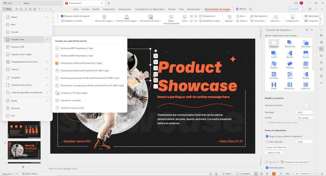Uncheck Haga clic para cambiar la diapositiva

267,136
